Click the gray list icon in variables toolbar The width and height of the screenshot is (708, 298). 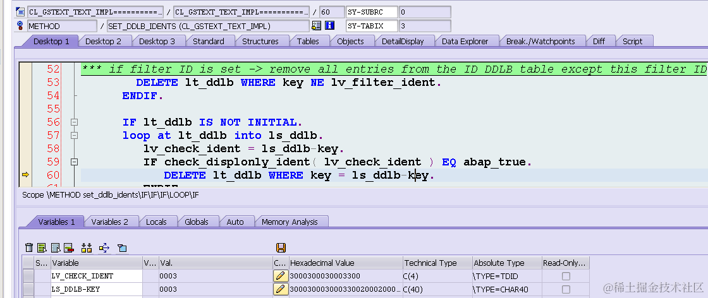coord(56,247)
